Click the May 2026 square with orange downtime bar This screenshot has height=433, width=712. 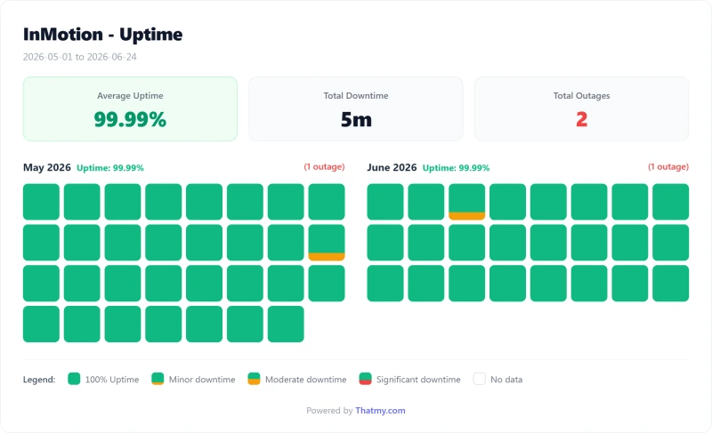tap(327, 243)
